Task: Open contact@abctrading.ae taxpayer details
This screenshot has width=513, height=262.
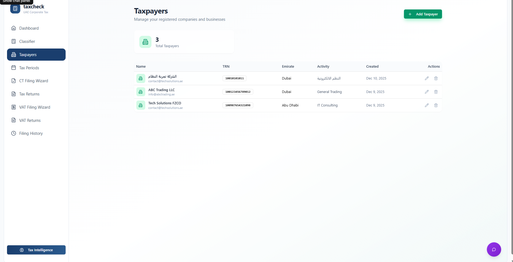Action: (161, 92)
